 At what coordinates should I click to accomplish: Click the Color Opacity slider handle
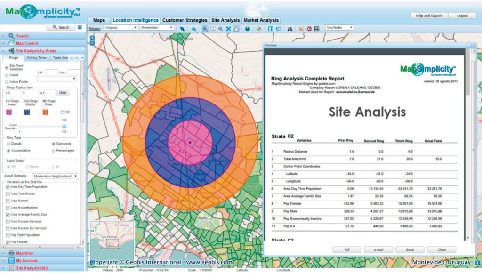64,126
